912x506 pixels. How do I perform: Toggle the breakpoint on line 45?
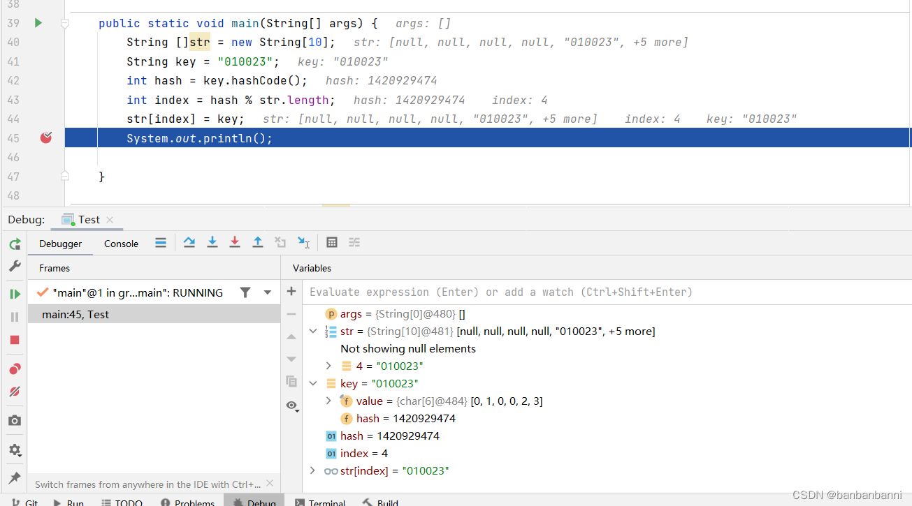point(46,137)
